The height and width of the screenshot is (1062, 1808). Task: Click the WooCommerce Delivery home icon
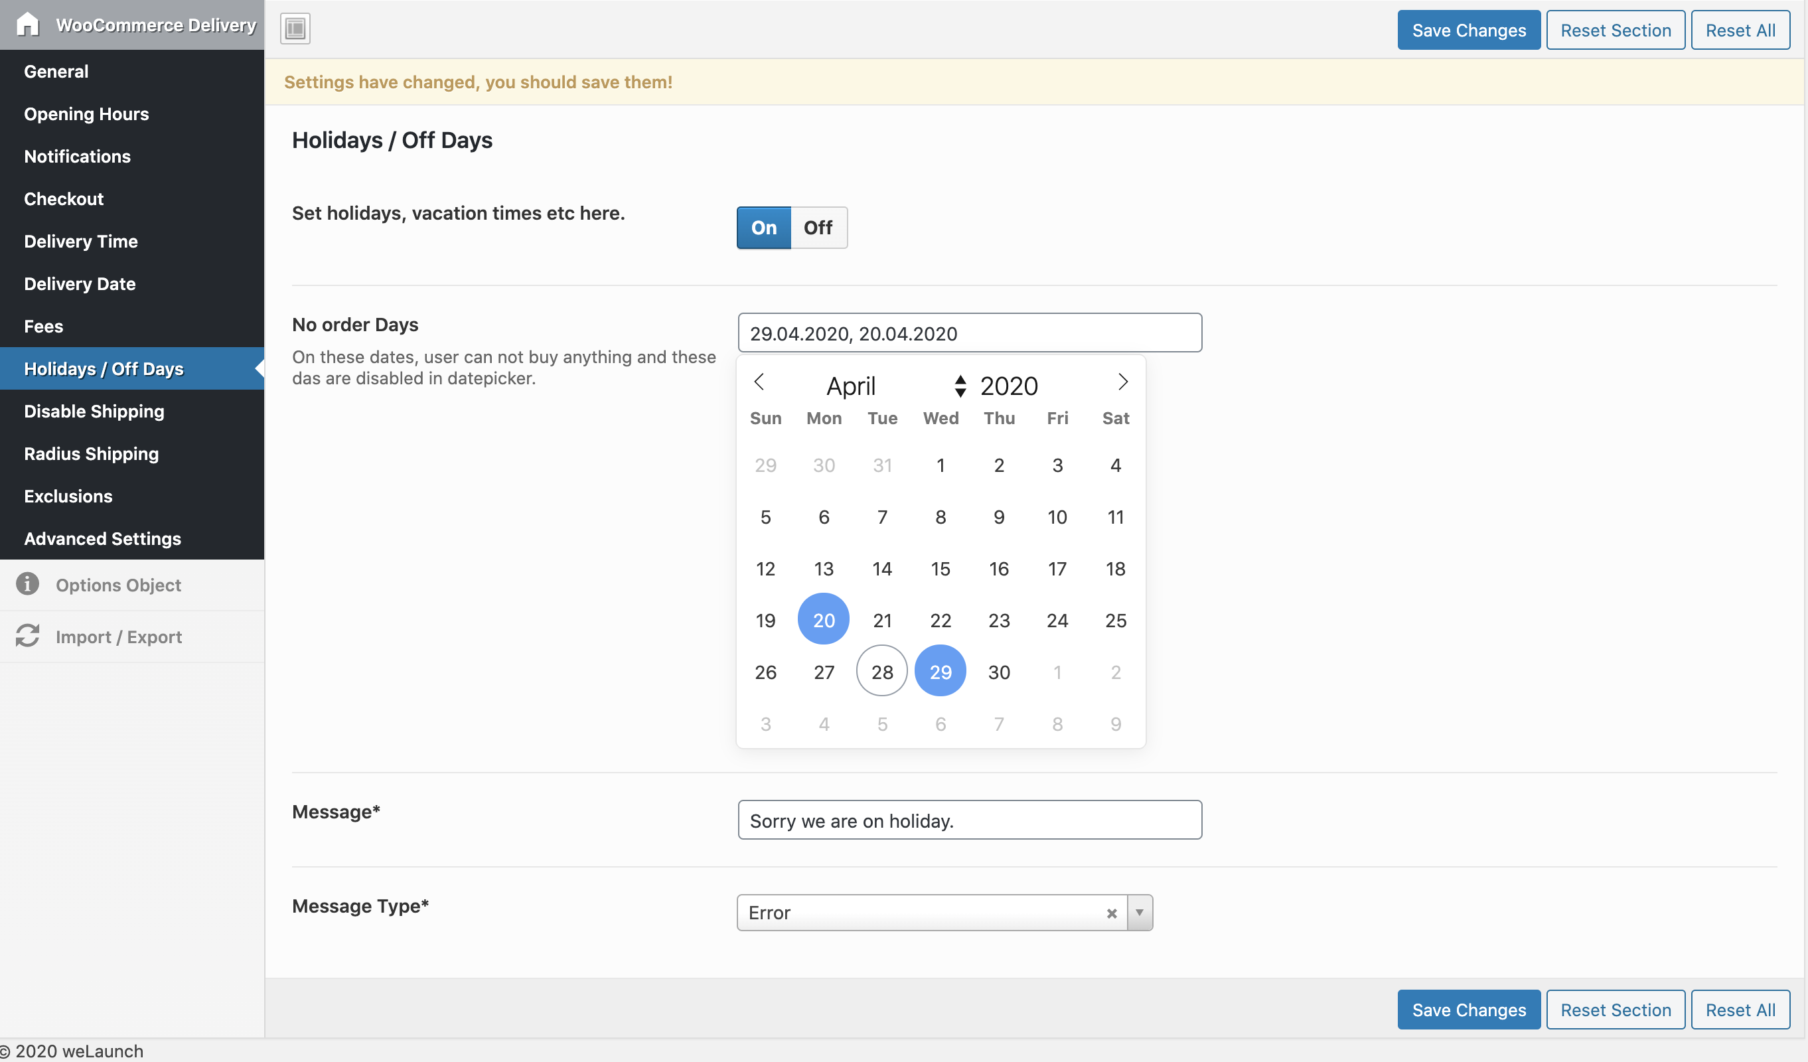(x=27, y=25)
